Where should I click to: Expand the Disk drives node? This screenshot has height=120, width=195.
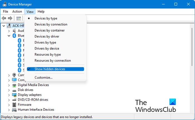click(x=9, y=90)
